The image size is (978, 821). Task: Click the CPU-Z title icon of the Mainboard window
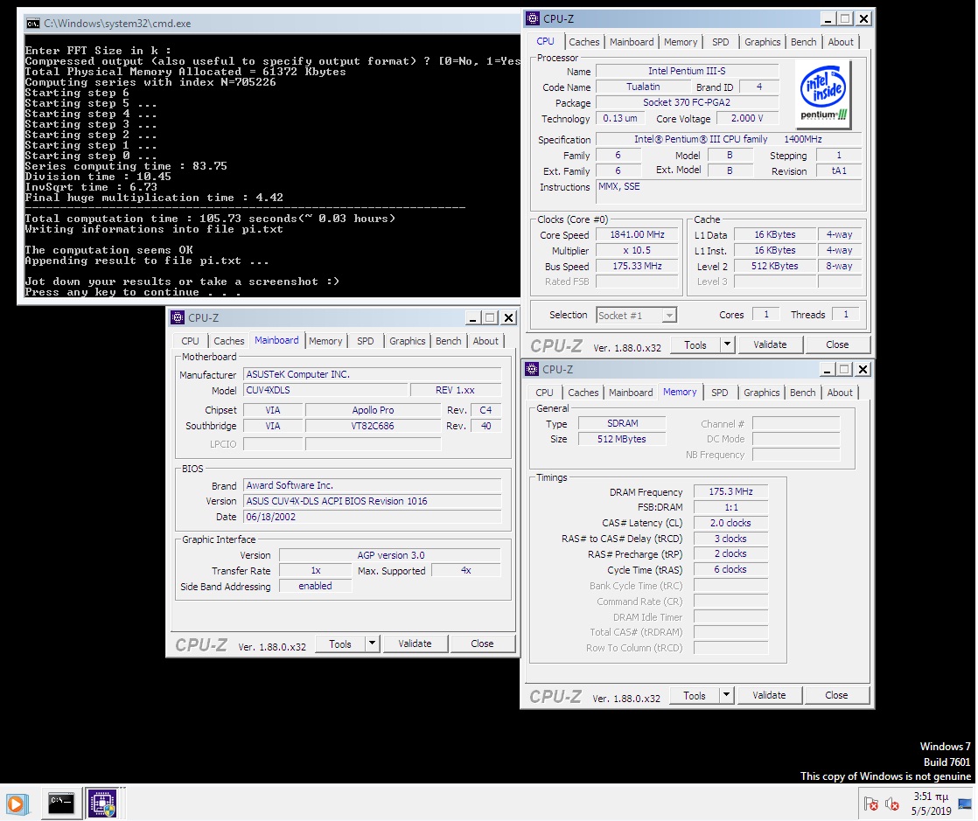click(x=178, y=318)
